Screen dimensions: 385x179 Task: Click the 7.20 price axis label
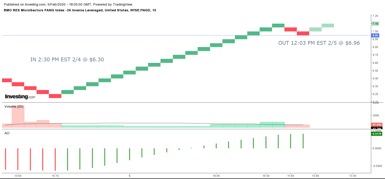pyautogui.click(x=375, y=16)
